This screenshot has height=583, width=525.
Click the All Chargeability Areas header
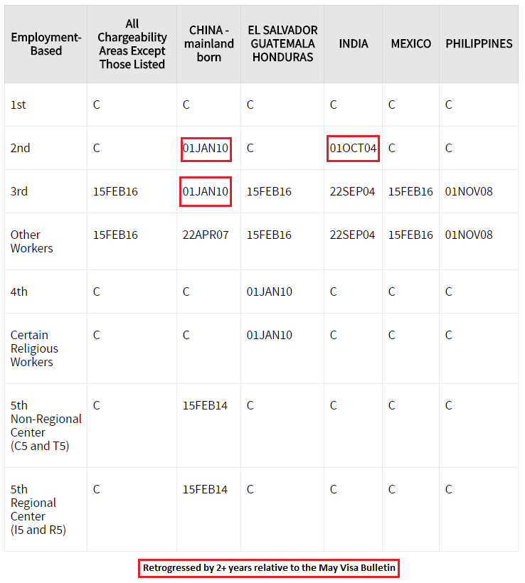pos(132,44)
